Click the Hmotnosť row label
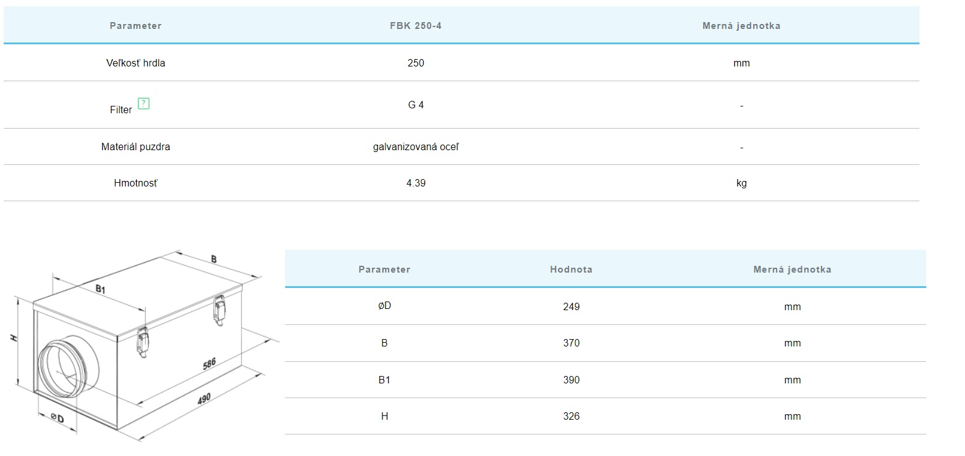The image size is (965, 456). (135, 183)
